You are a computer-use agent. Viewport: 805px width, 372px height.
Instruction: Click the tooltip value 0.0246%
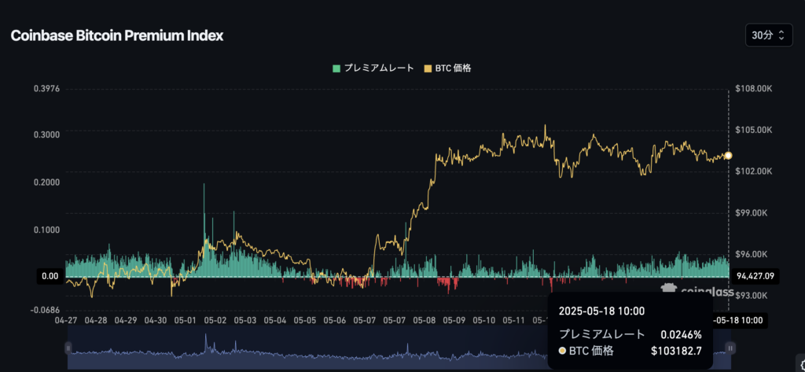(681, 334)
